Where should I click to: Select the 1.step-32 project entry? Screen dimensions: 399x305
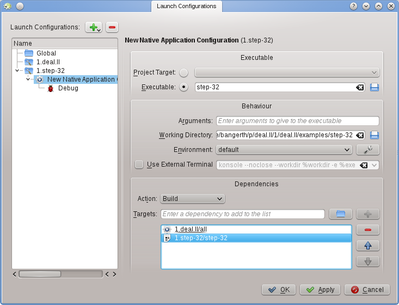pyautogui.click(x=51, y=70)
